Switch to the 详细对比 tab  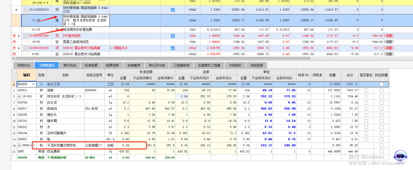tap(24, 65)
